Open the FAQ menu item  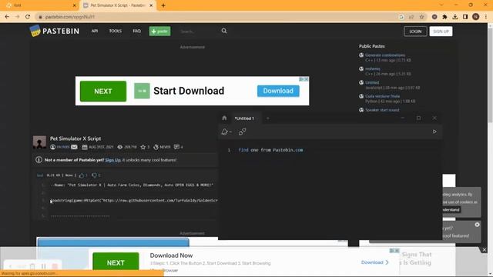137,31
